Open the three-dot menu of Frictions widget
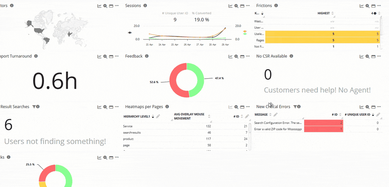 (x=379, y=6)
